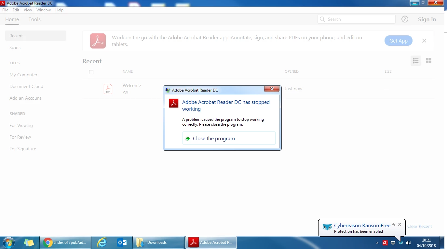This screenshot has width=447, height=249.
Task: Switch to grid thumbnail view
Action: 429,61
